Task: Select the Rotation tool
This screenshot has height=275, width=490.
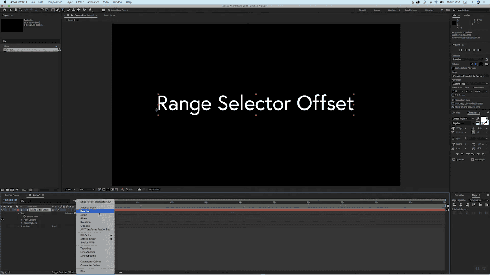Action: pyautogui.click(x=41, y=10)
